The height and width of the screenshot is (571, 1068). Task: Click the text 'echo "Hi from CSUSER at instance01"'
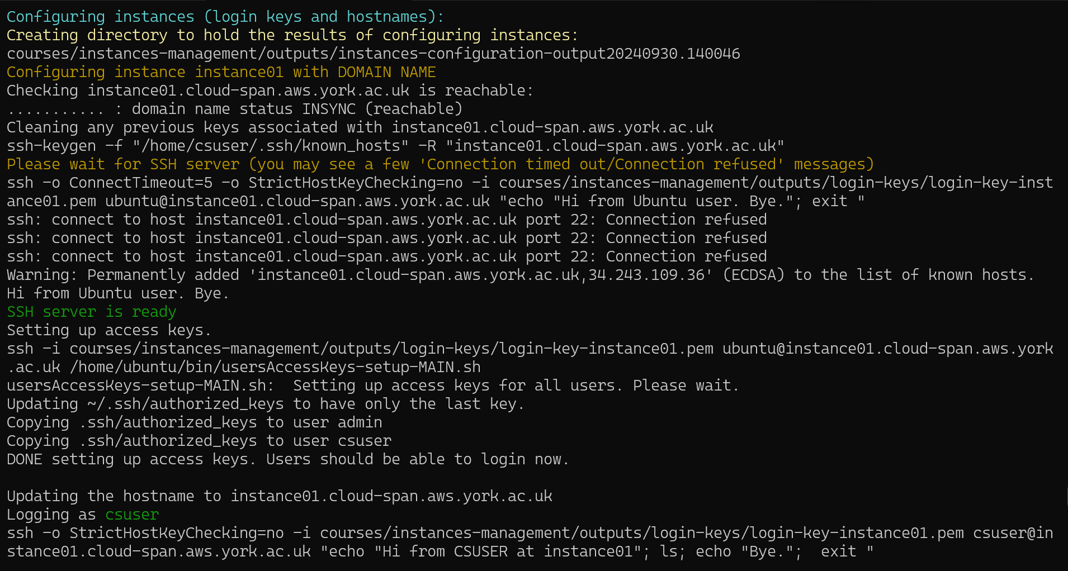click(x=485, y=551)
